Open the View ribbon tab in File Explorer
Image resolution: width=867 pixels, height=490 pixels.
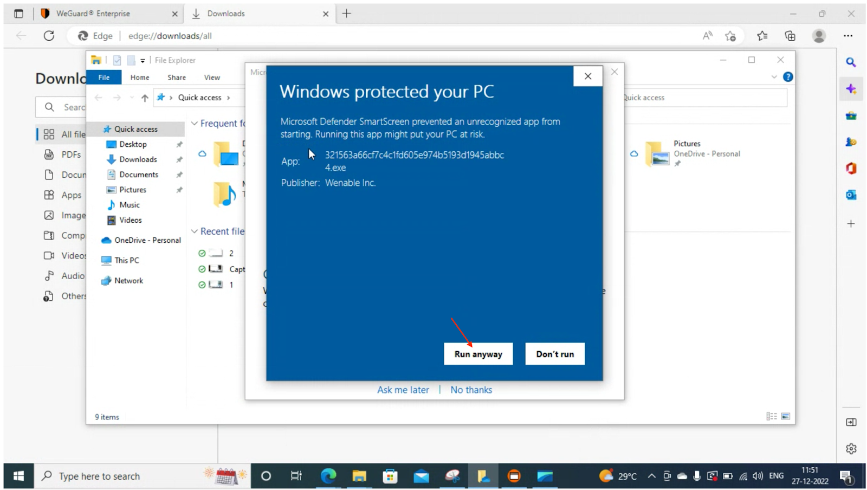212,78
